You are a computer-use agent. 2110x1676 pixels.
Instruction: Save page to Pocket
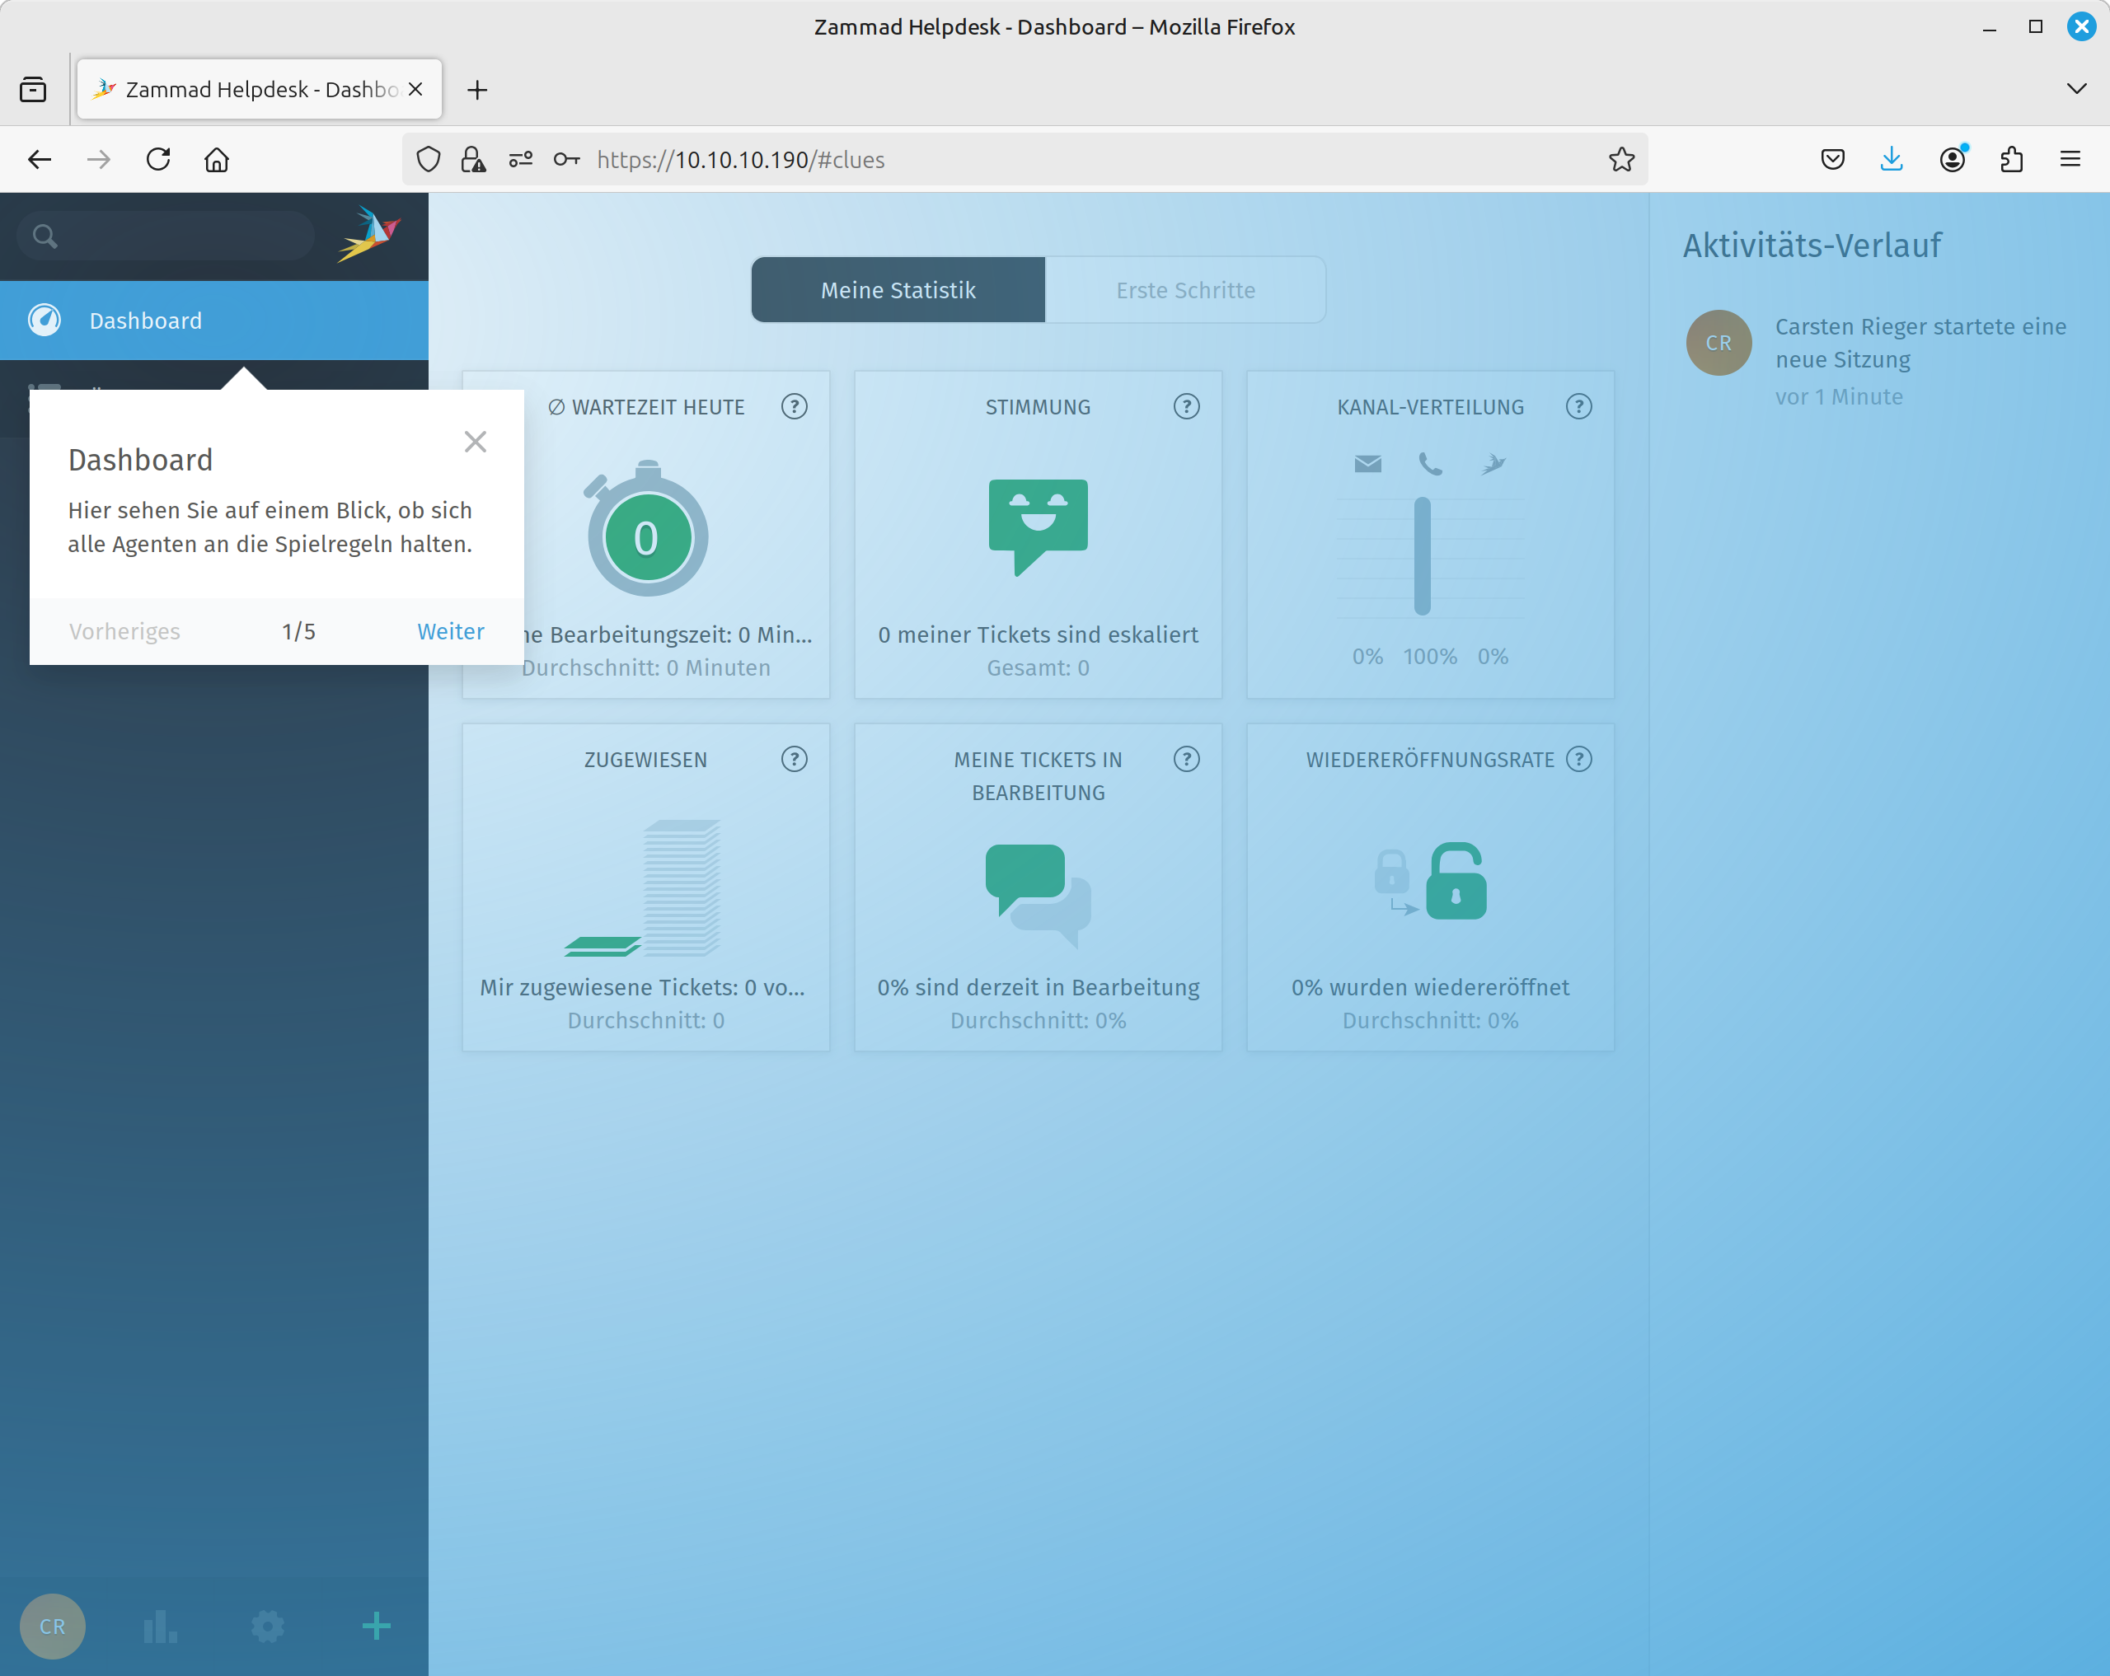[x=1832, y=160]
